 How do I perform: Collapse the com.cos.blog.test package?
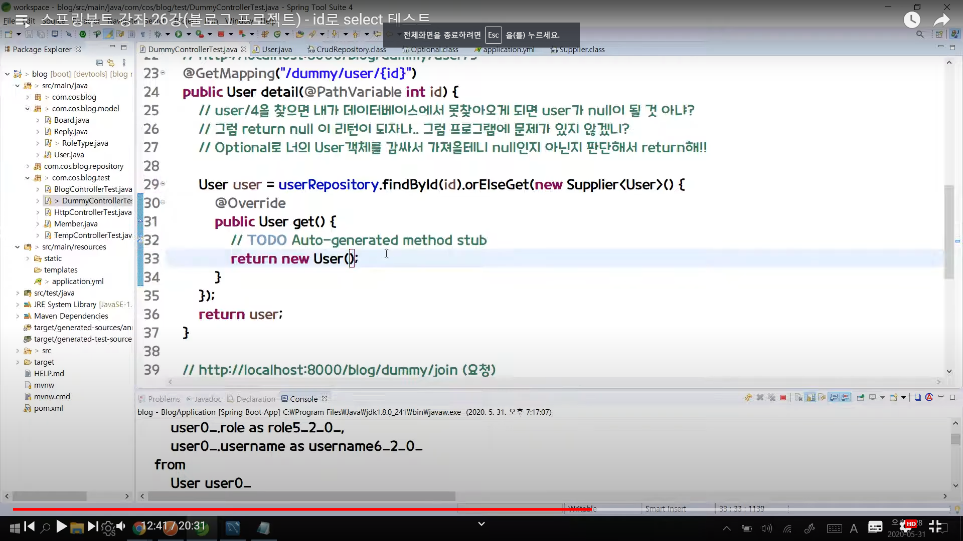[x=28, y=178]
